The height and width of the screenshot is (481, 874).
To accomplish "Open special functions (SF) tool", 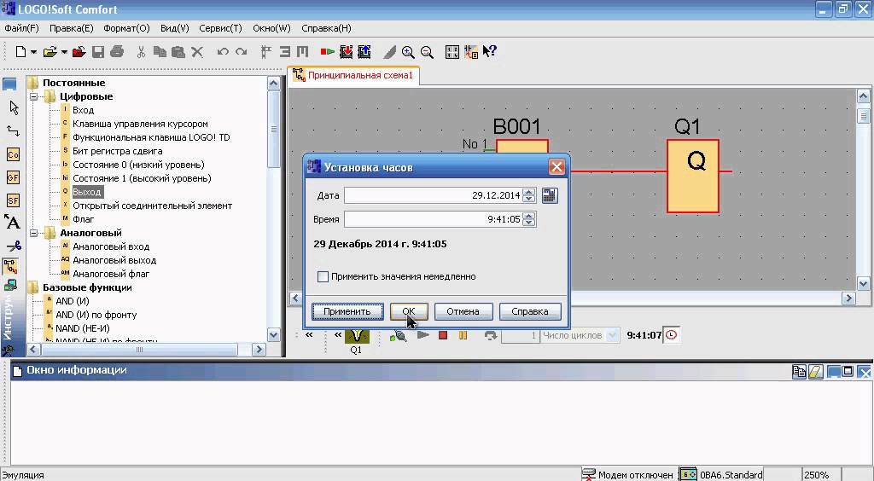I will click(13, 200).
